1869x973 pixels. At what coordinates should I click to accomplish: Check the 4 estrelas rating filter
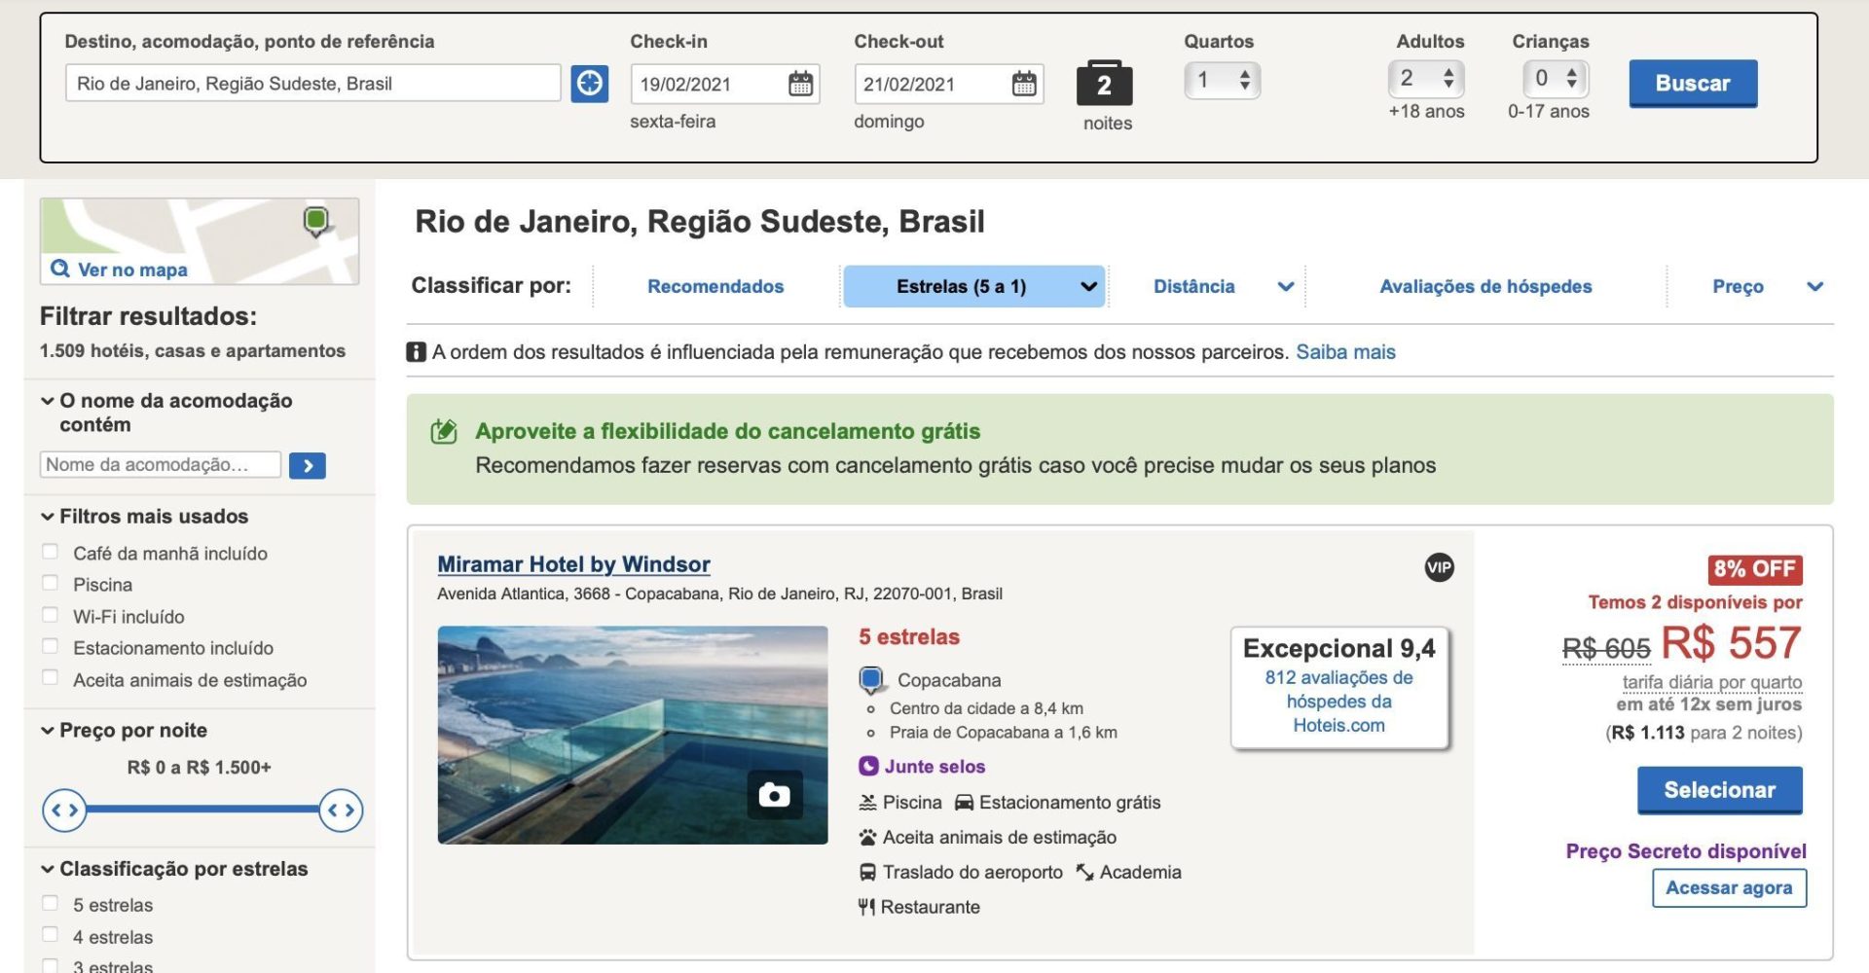50,935
